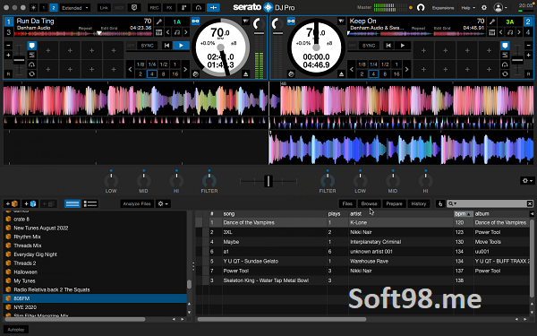Adjust deck 1 FILTER knob
This screenshot has height=336, width=537.
209,180
